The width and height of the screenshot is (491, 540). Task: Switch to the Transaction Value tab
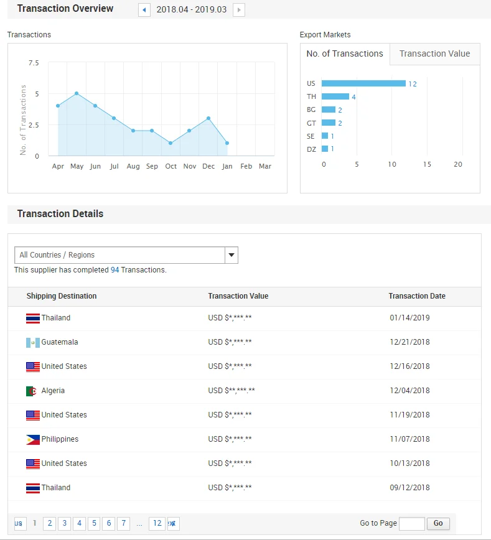tap(434, 54)
